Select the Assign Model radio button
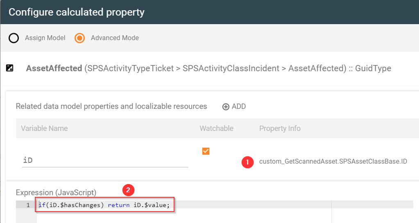 pos(14,38)
